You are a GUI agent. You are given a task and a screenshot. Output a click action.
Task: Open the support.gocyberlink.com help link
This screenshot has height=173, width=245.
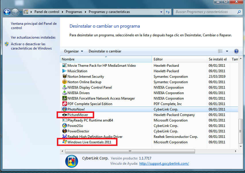point(164,164)
